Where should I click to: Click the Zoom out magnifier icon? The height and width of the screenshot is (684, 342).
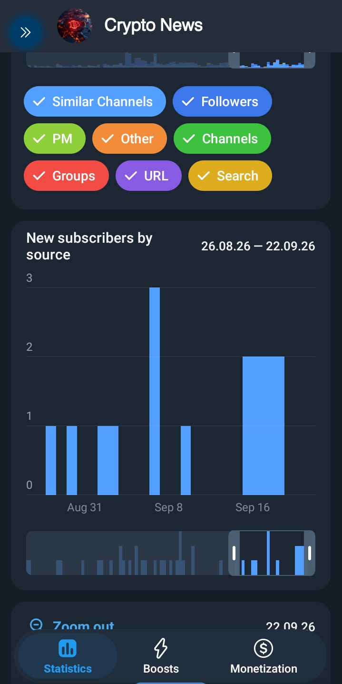coord(36,625)
